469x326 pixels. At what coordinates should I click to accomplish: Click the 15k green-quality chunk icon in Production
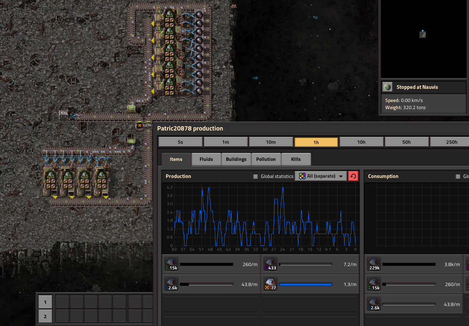pos(171,264)
